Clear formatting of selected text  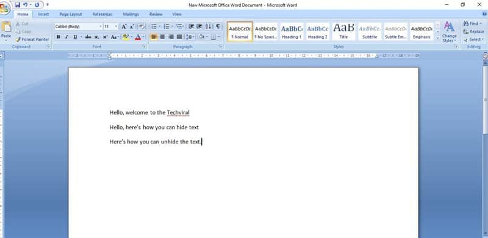(142, 27)
